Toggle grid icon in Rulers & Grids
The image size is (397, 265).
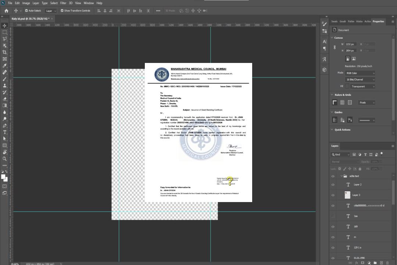tap(342, 102)
